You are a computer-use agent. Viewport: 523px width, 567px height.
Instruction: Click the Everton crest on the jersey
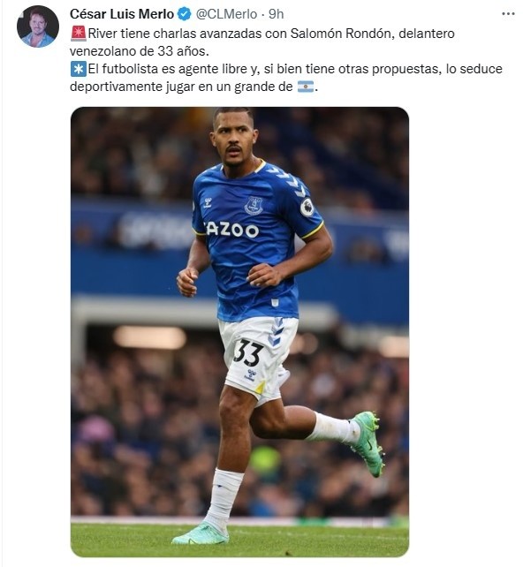(254, 206)
